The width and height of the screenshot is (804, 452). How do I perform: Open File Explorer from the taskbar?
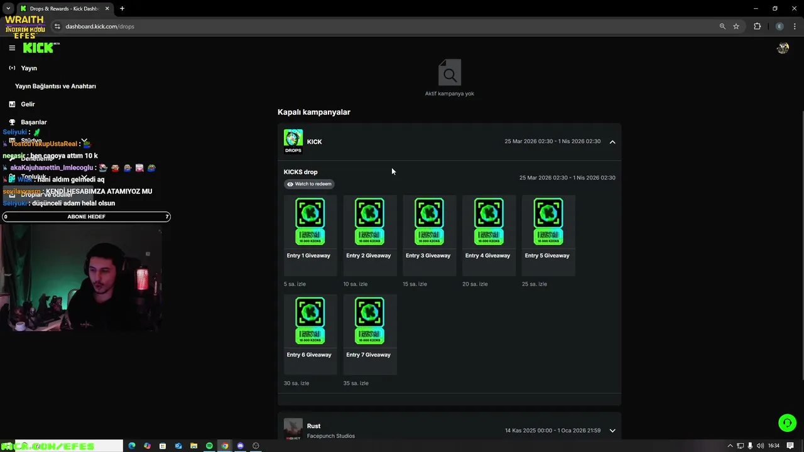tap(194, 446)
